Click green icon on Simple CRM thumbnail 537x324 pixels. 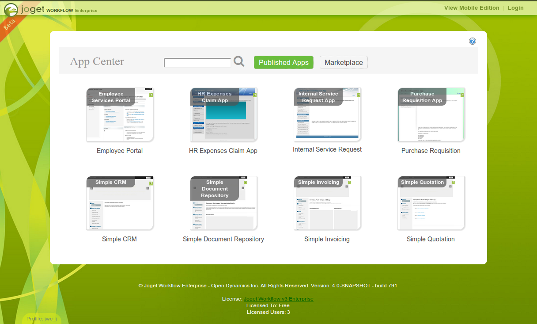point(151,183)
